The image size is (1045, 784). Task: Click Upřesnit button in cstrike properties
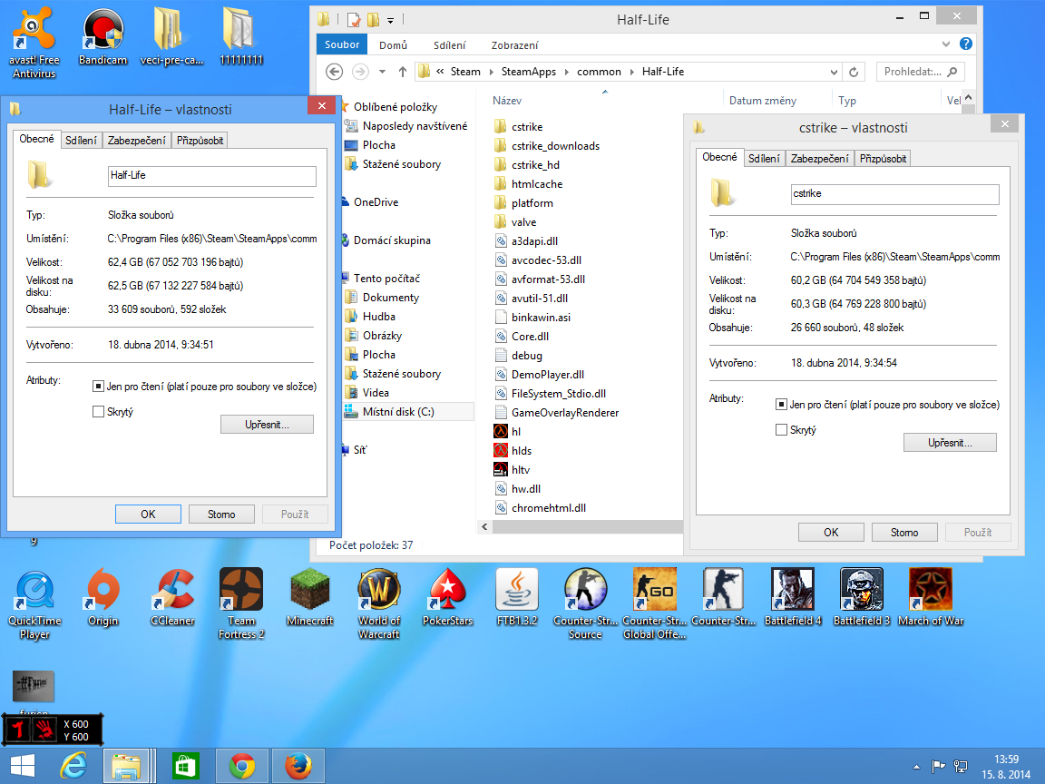[x=950, y=443]
